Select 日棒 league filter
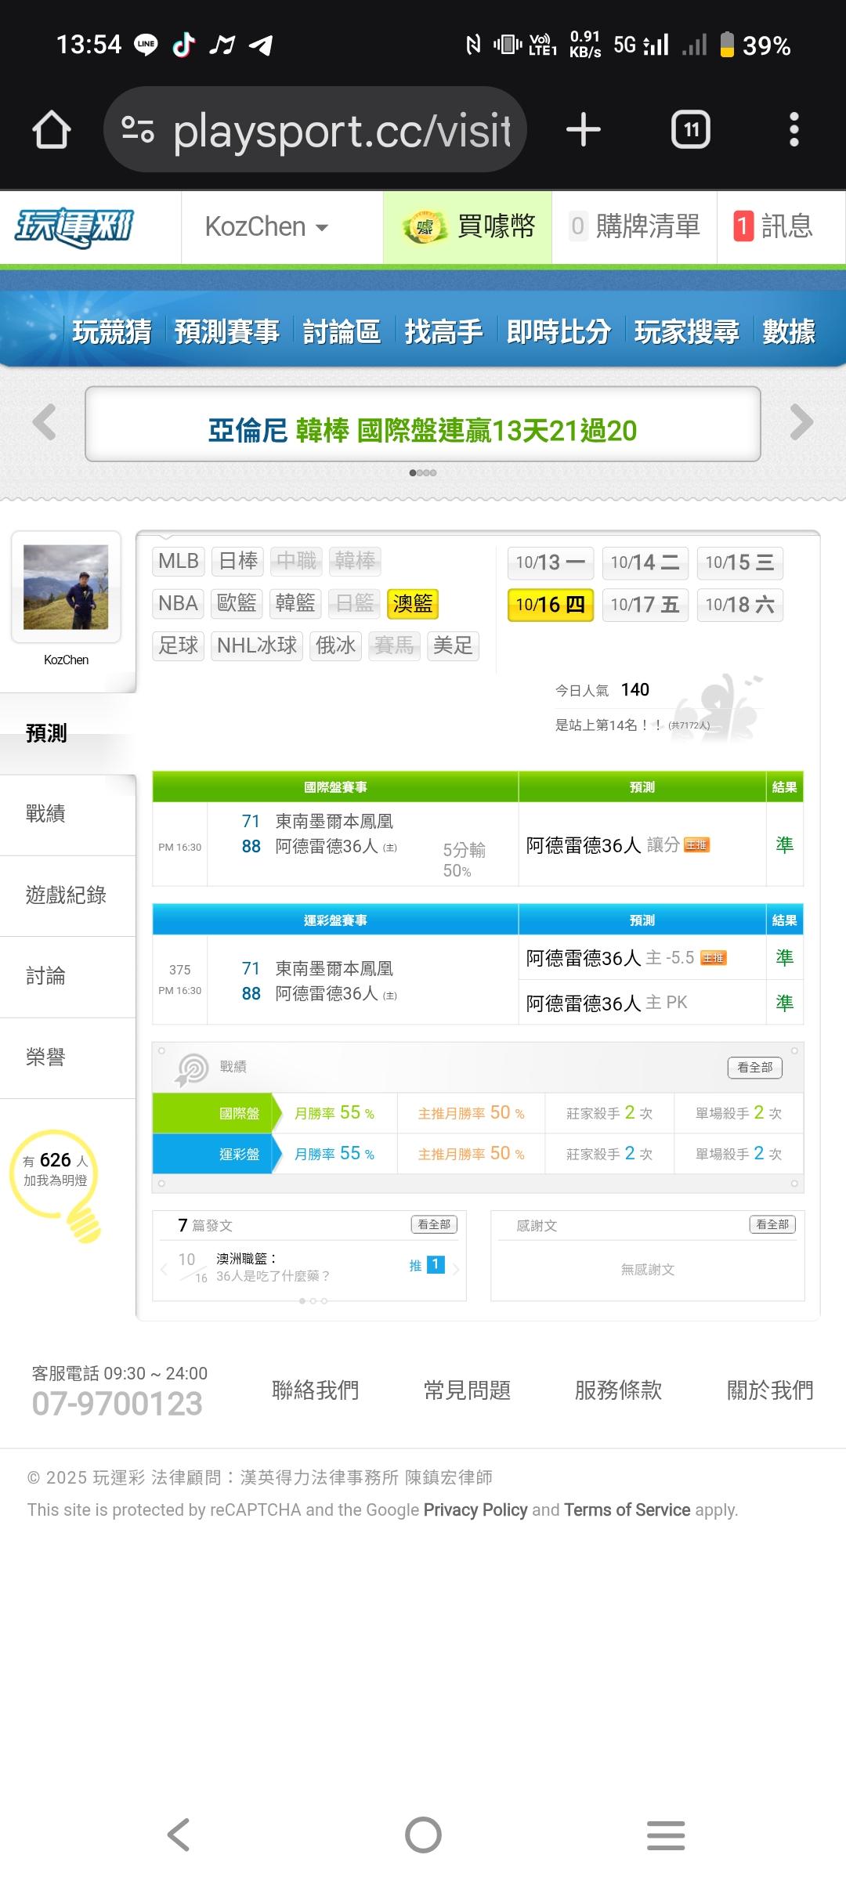 pos(237,561)
